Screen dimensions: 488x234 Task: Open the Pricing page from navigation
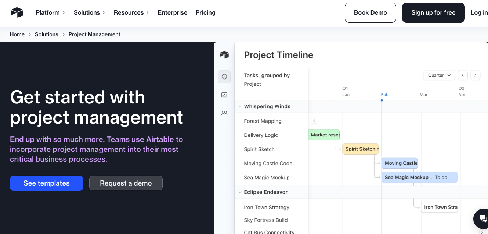click(205, 12)
